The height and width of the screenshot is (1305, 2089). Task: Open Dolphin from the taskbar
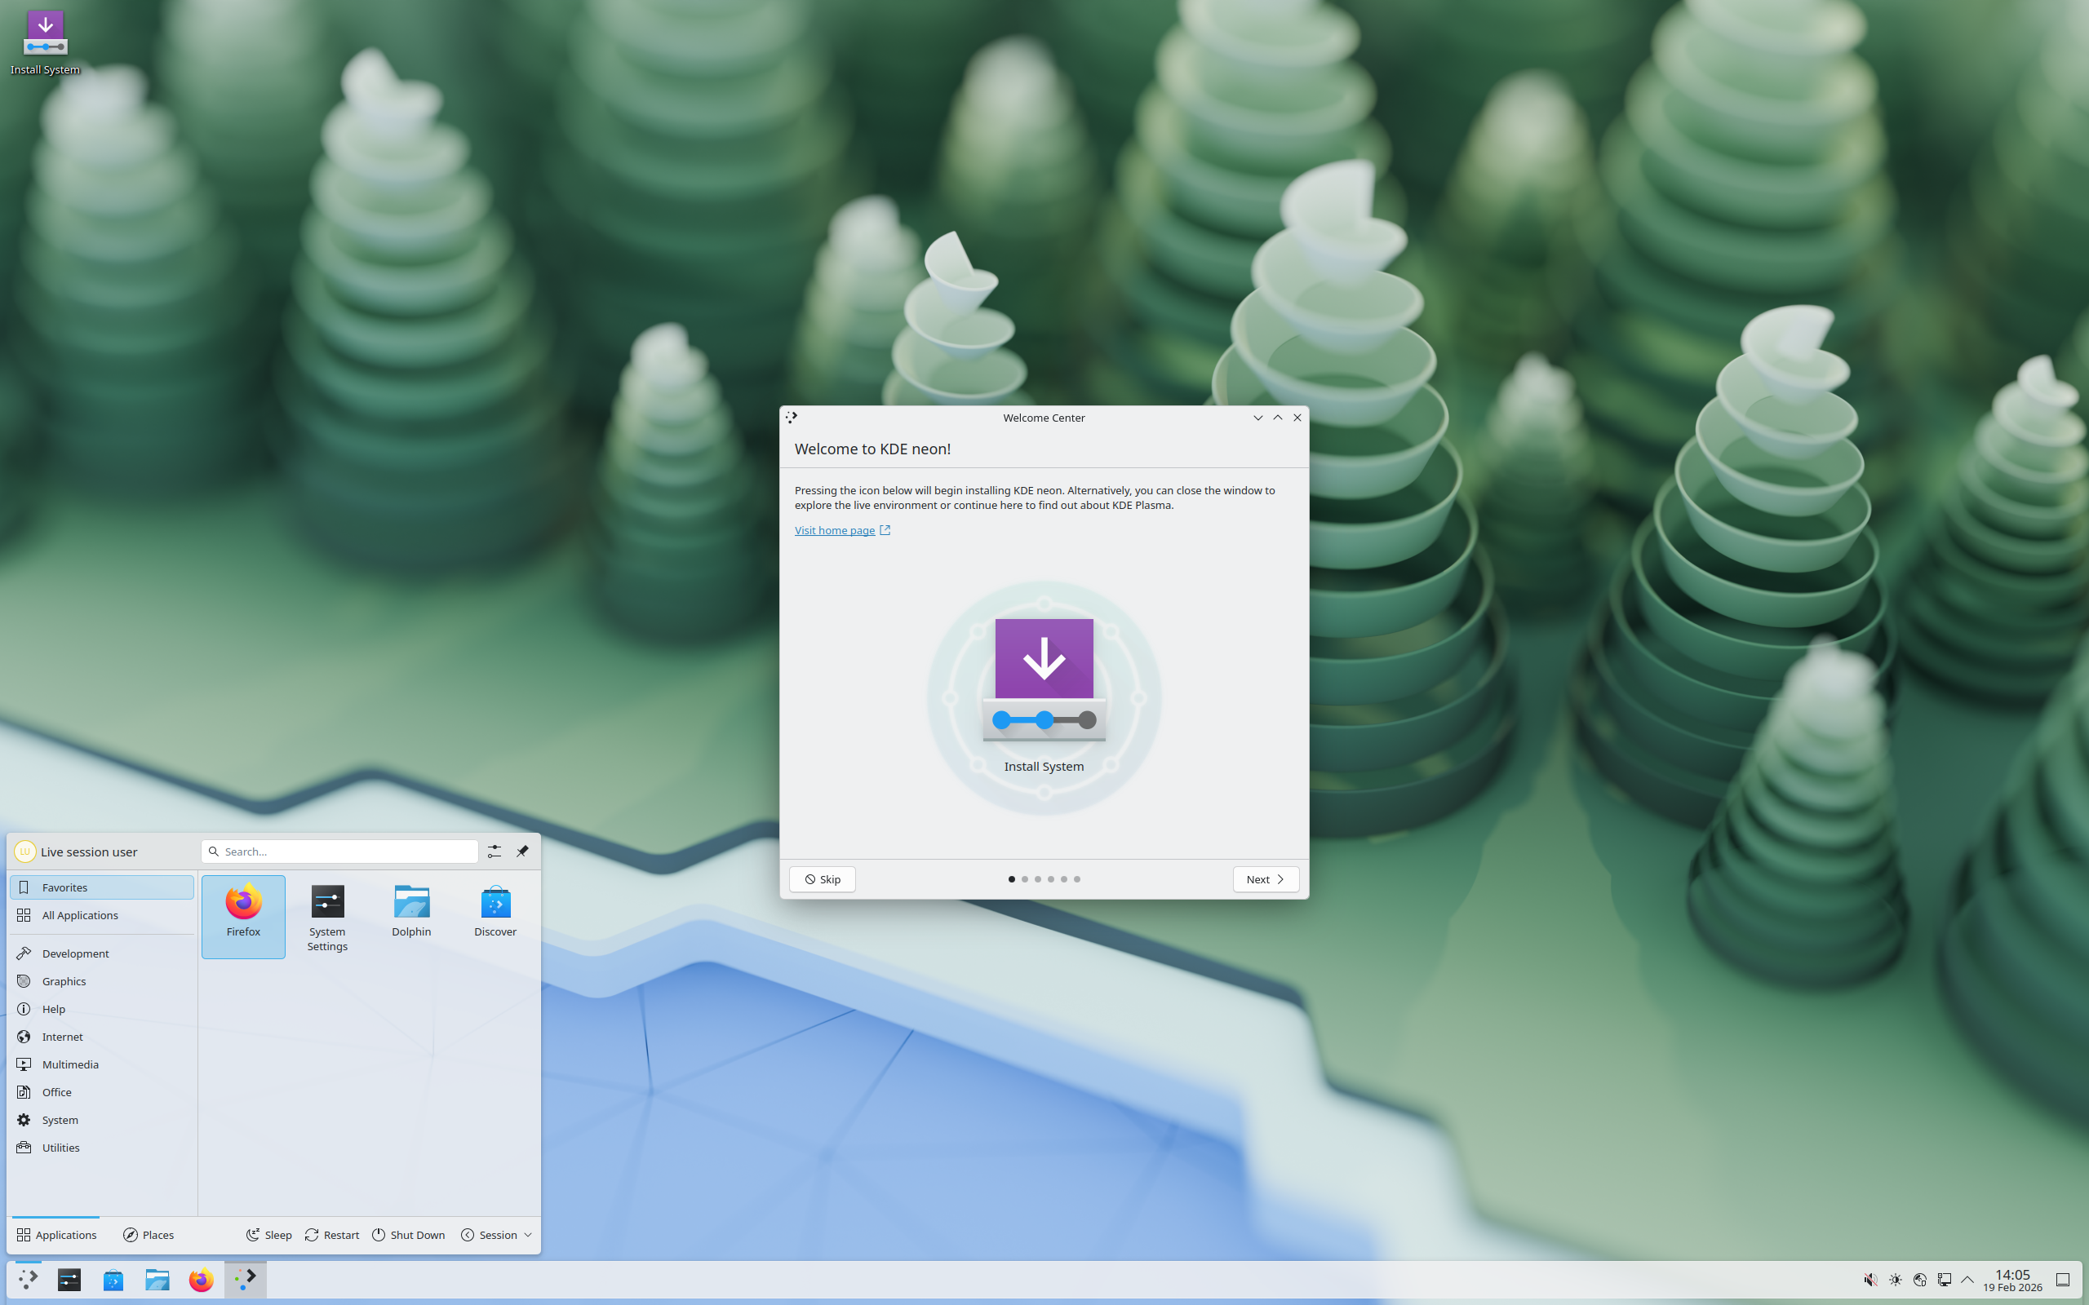point(157,1279)
